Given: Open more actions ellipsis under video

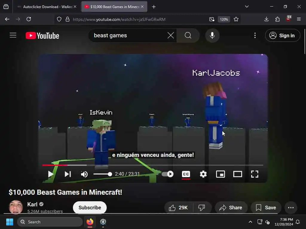Looking at the screenshot, I should 291,208.
